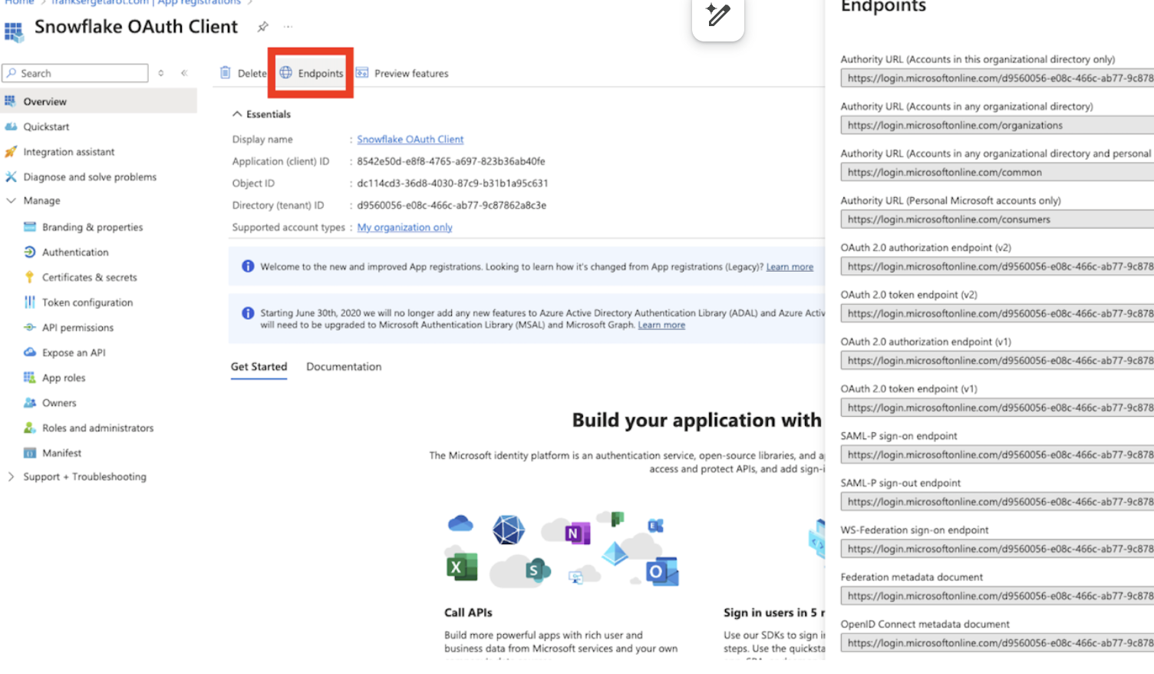
Task: Open the ellipsis more options next to title
Action: pos(288,27)
